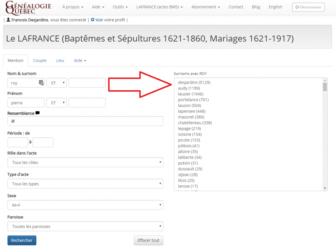Click the surnames list scrollbar thumb
The image size is (336, 247).
(x=325, y=87)
